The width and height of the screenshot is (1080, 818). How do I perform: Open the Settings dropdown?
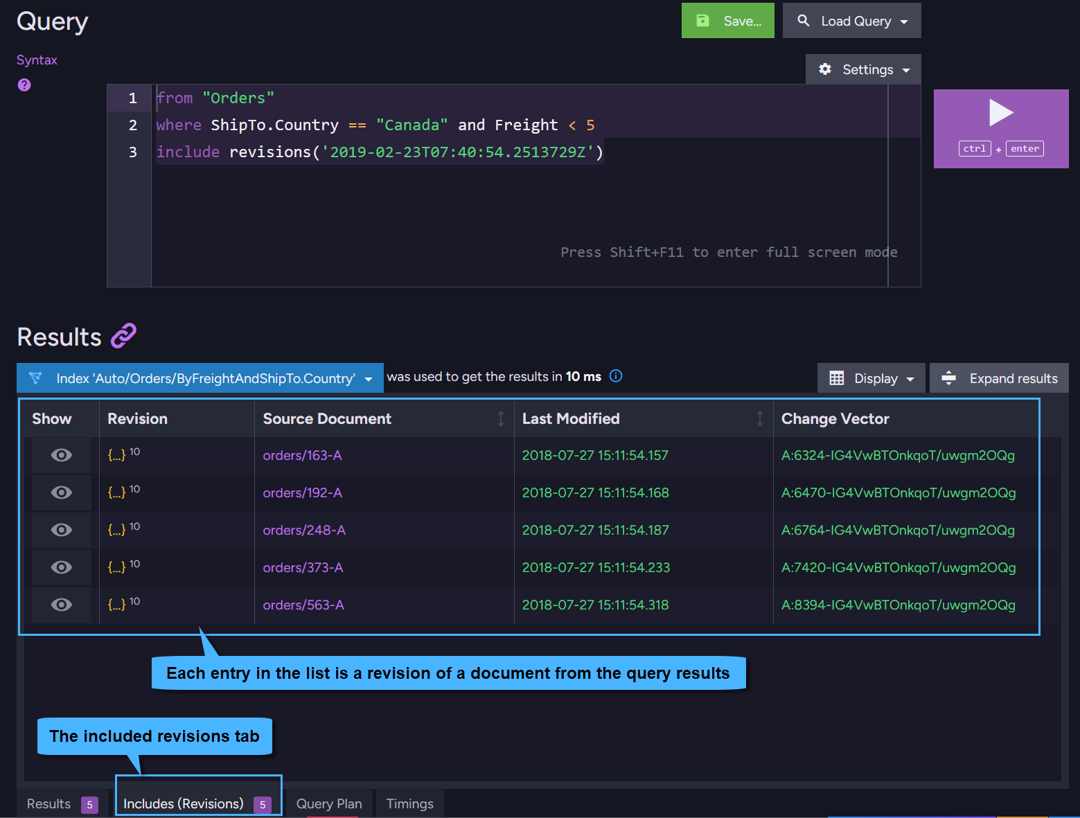tap(863, 69)
